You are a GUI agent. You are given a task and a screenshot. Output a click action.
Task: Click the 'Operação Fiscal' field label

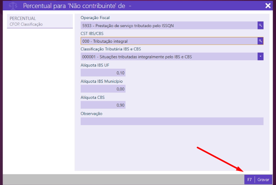95,18
